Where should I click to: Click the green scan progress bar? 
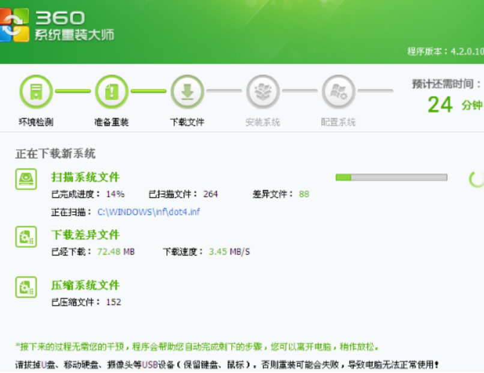coord(391,178)
